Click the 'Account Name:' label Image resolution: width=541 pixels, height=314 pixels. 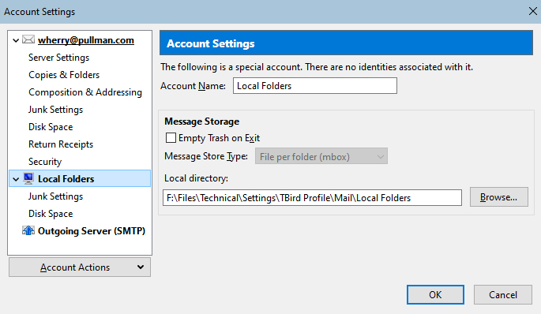tap(193, 86)
